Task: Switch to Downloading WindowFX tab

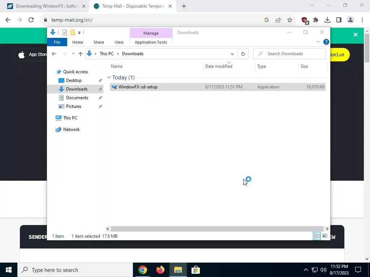Action: coord(44,6)
